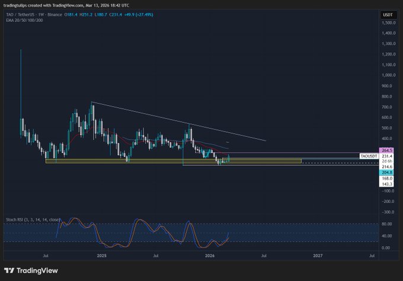Click the 2027 time axis label

tap(318, 256)
